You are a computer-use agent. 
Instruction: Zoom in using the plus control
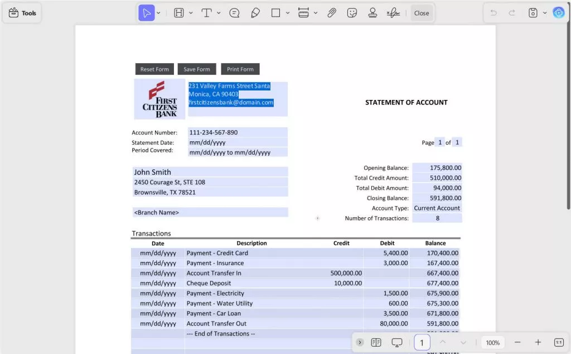537,342
